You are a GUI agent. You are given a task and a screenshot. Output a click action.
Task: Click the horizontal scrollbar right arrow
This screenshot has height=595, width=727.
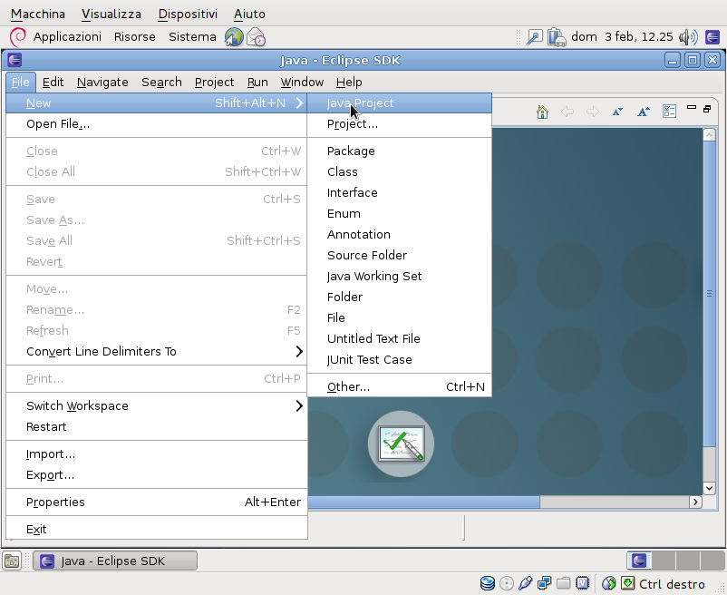tap(695, 502)
